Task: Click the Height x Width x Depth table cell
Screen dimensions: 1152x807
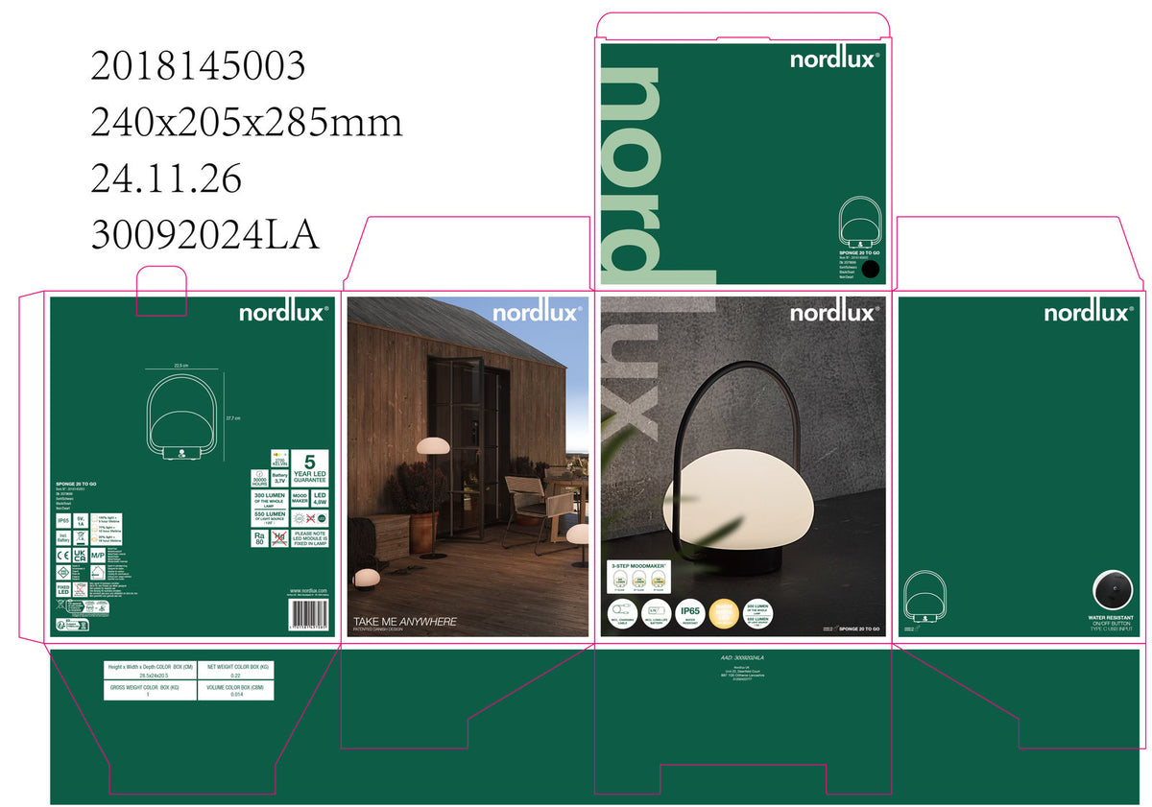Action: [150, 671]
